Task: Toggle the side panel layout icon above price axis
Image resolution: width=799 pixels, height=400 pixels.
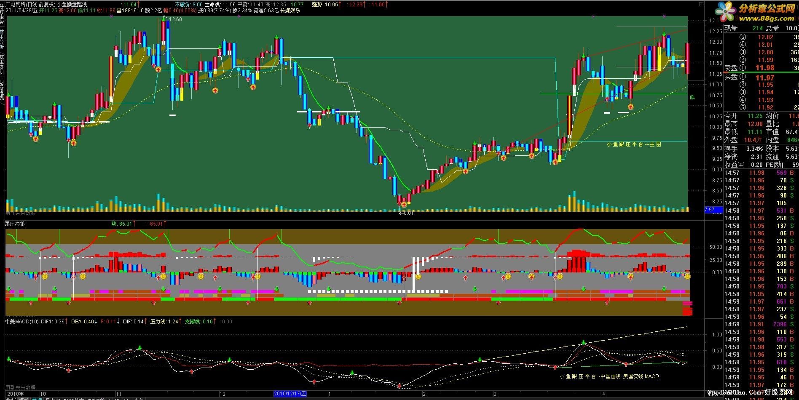Action: click(701, 5)
